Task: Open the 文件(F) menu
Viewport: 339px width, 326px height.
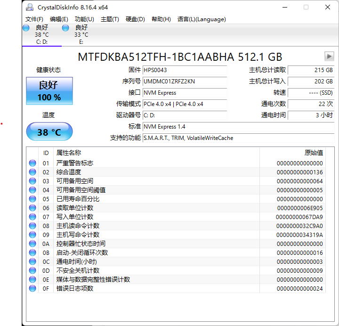Action: coord(34,19)
